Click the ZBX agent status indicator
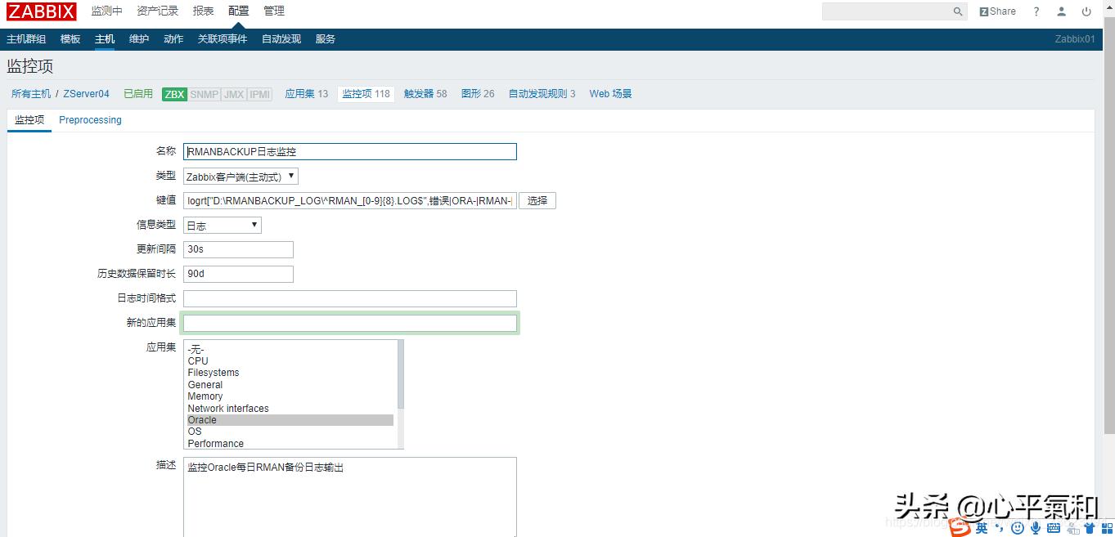This screenshot has width=1115, height=537. coord(173,94)
